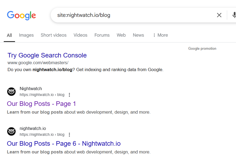
Task: Open the Short videos results
Action: (54, 35)
